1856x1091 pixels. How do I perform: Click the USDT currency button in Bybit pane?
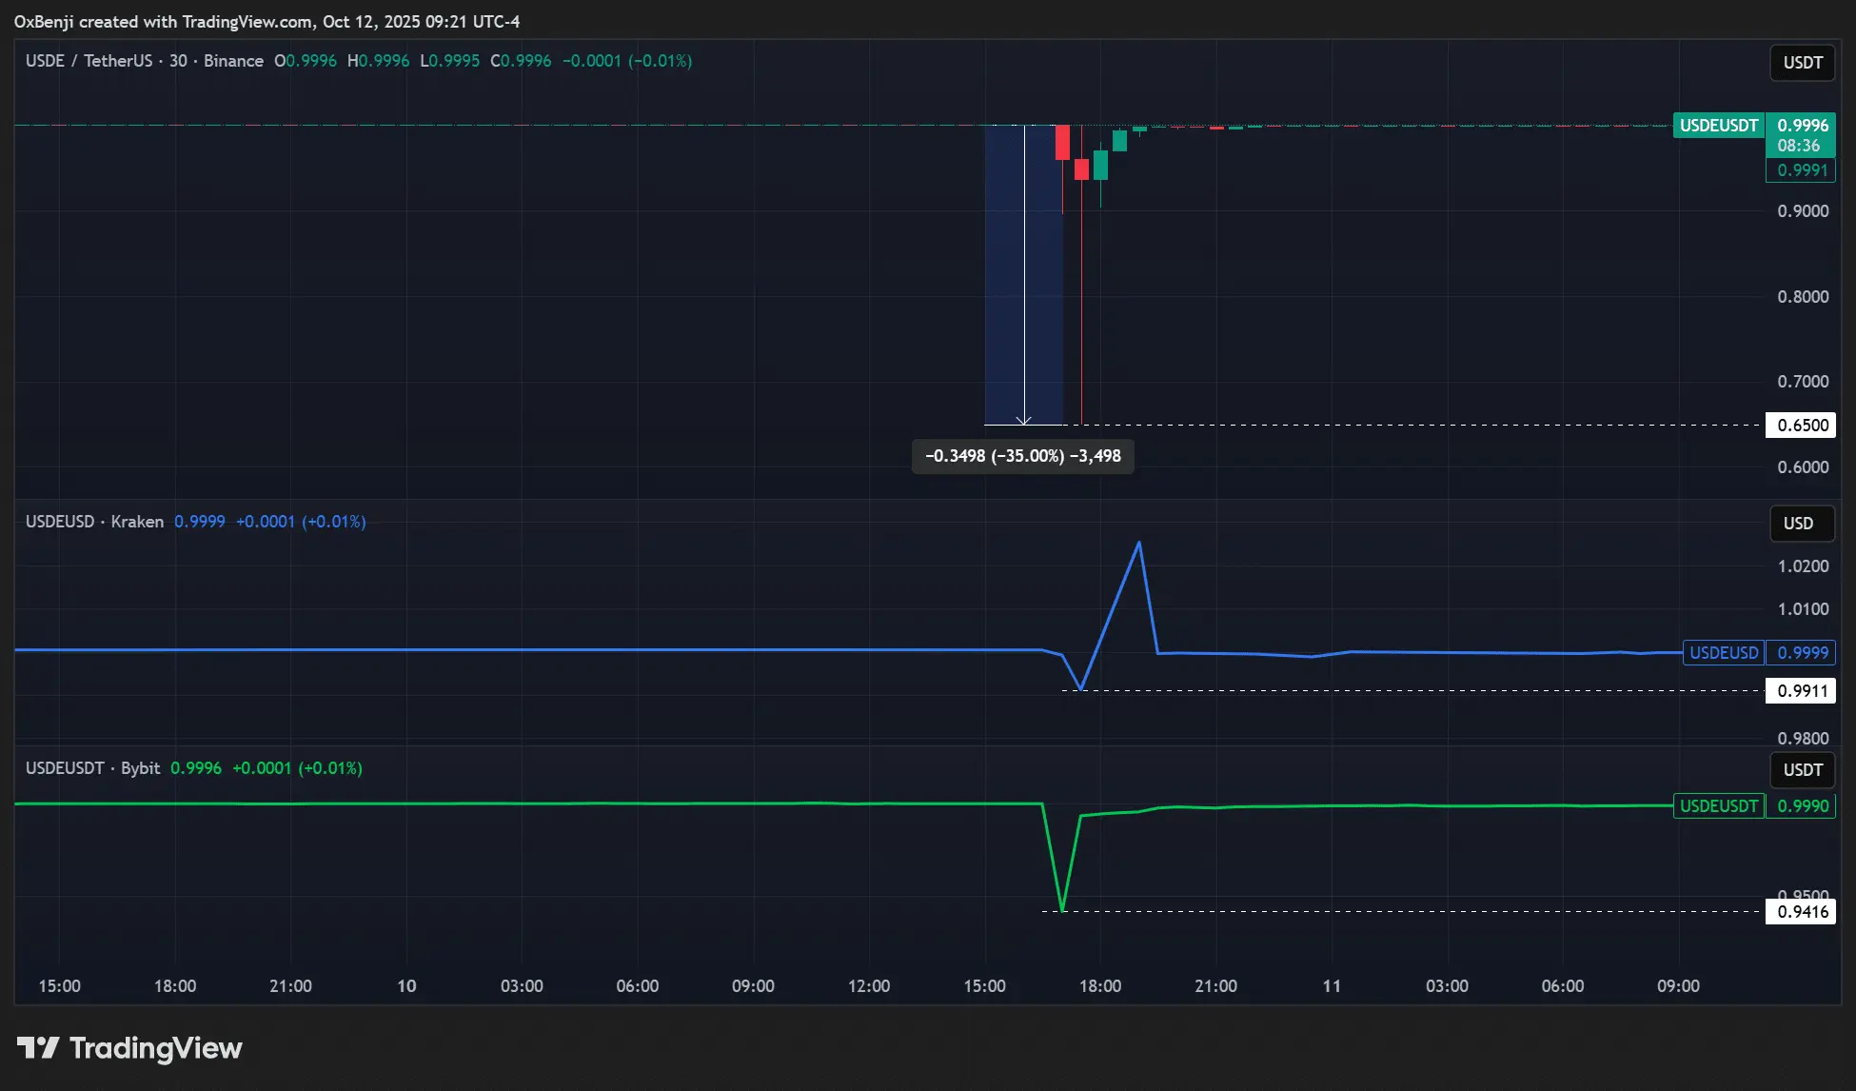[x=1802, y=770]
